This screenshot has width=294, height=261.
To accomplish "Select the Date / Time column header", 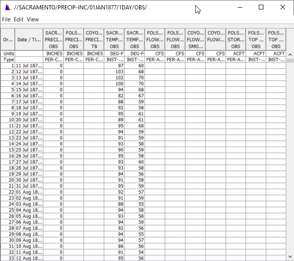I will (x=29, y=40).
